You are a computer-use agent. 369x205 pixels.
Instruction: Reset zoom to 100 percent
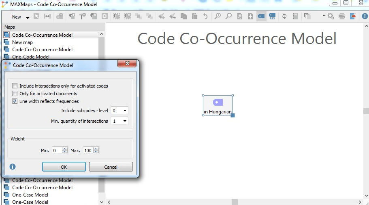point(239,17)
